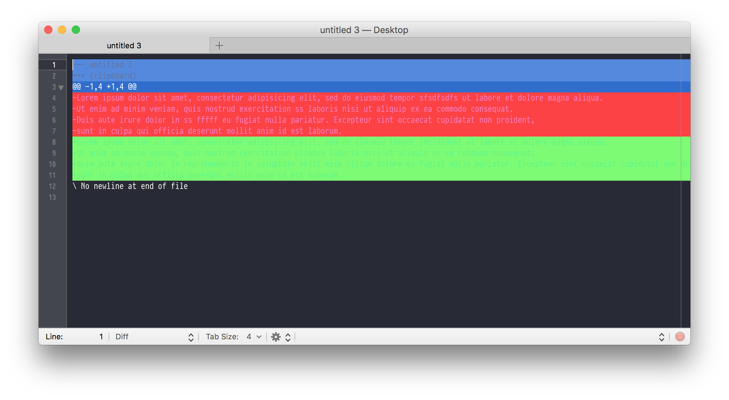Screen dimensions: 729x400
Task: Collapse the fold arrow on line 3
Action: tap(61, 88)
